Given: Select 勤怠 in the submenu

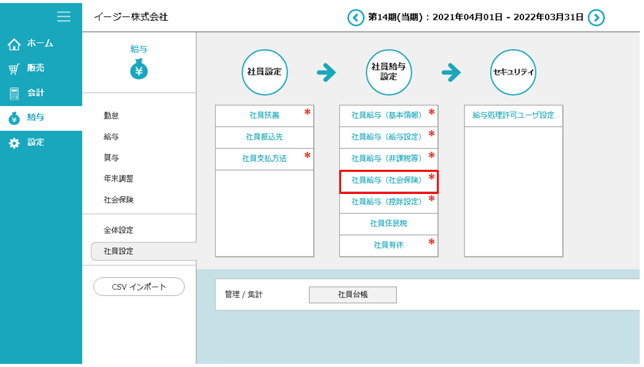Looking at the screenshot, I should (111, 115).
